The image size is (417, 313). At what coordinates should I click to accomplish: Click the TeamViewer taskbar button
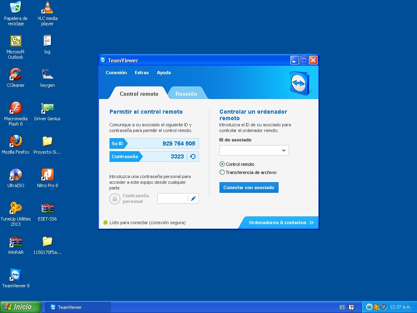pyautogui.click(x=78, y=307)
